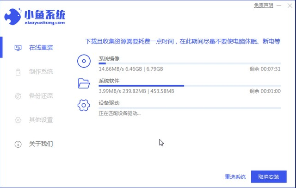Cancel installation with 取消安装 button
The width and height of the screenshot is (296, 188).
[x=269, y=177]
